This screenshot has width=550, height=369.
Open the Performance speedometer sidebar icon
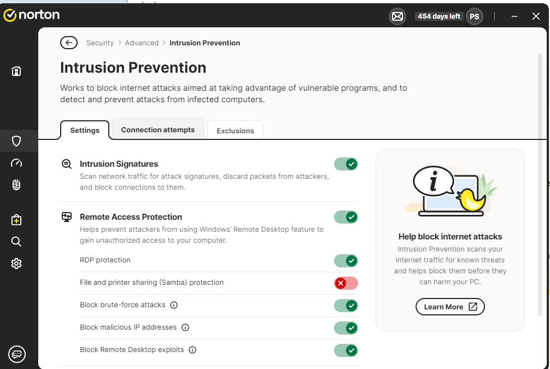pos(16,163)
